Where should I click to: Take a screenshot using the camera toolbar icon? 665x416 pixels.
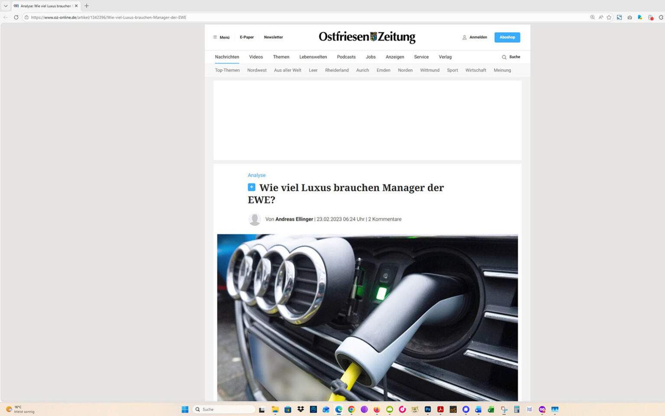coord(630,17)
